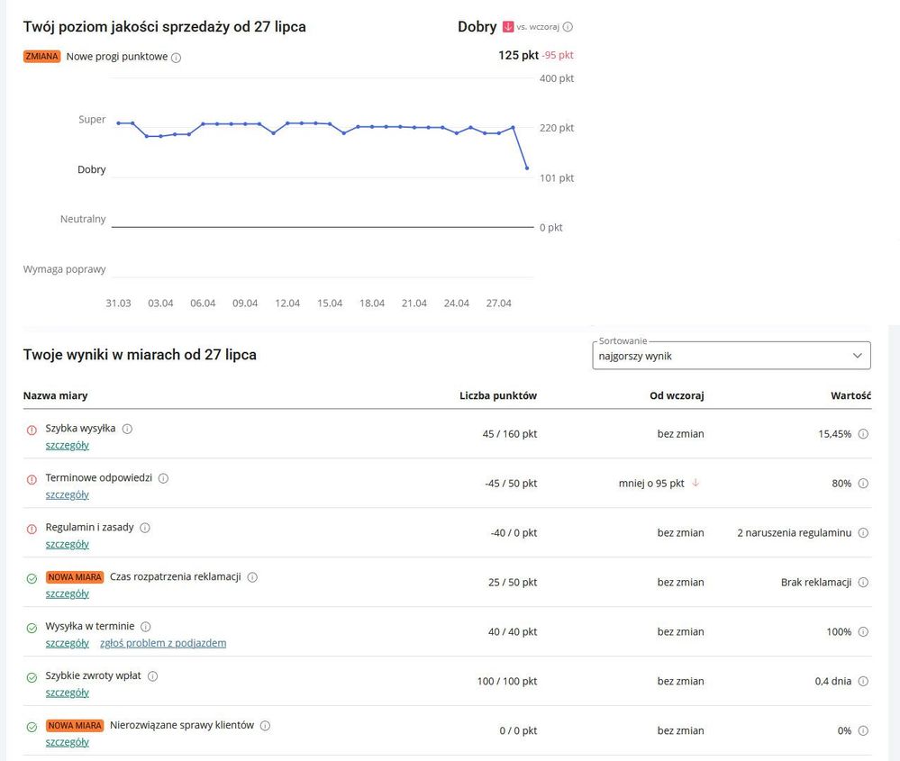Open 'szczegóły' link under 'Szybkie zwroty wpłat'
900x761 pixels.
click(x=68, y=693)
